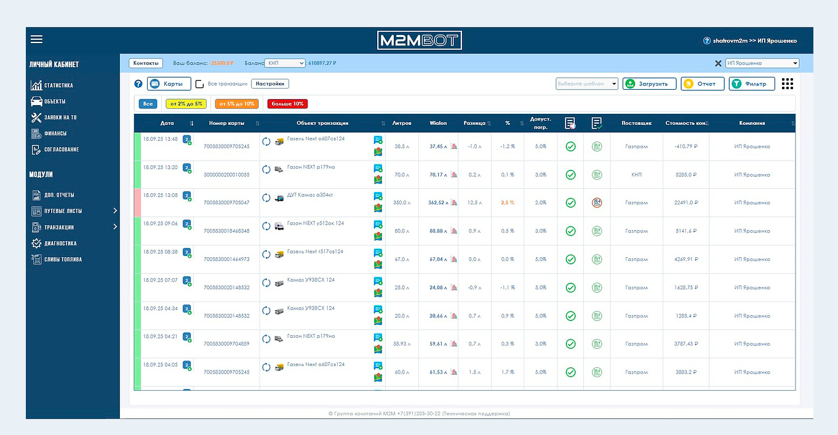
Task: Click the Контакты button
Action: 146,63
